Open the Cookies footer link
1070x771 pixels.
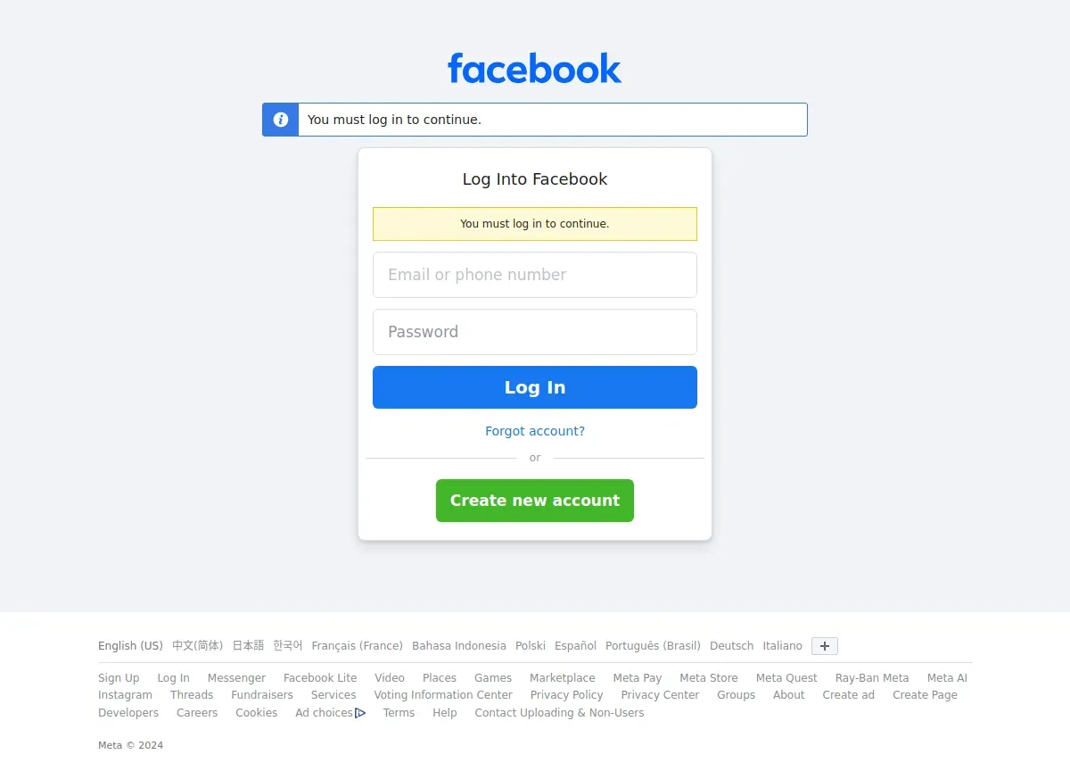click(257, 713)
